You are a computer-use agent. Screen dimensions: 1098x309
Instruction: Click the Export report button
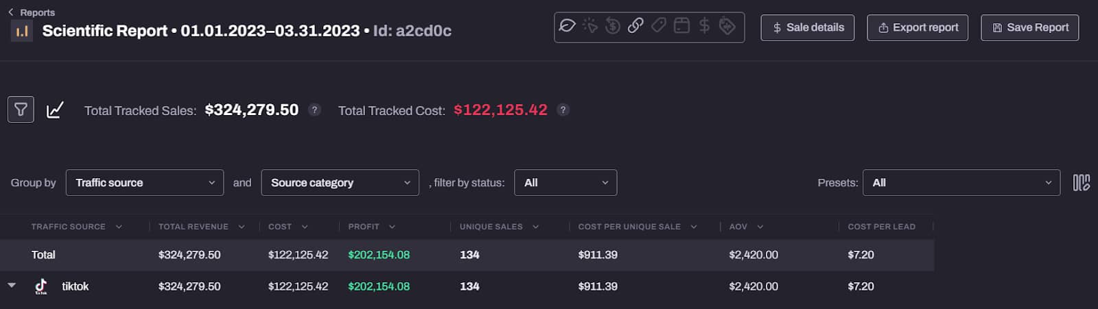click(918, 27)
